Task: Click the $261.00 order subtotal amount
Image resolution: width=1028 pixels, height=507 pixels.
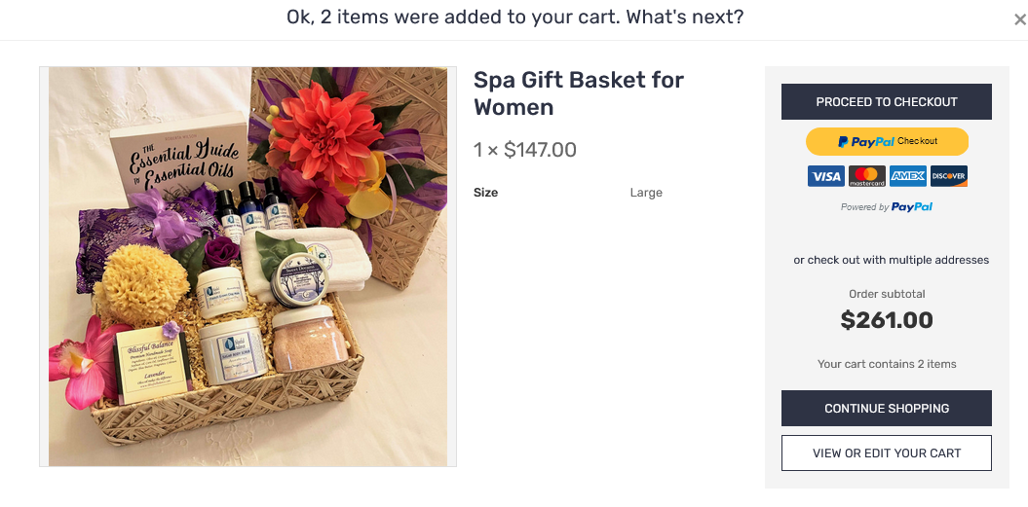Action: click(x=887, y=320)
